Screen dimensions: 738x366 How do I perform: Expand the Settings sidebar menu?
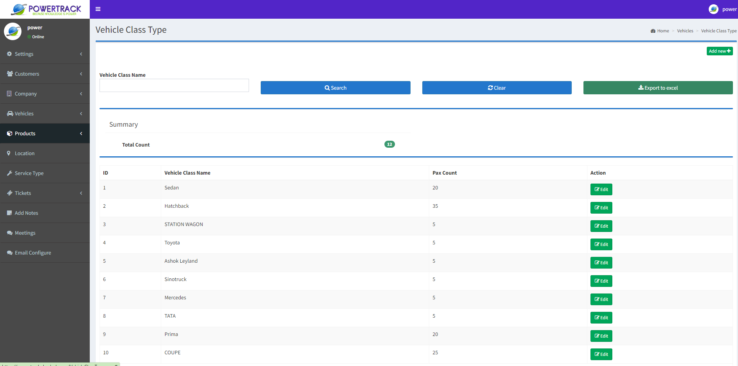tap(24, 54)
